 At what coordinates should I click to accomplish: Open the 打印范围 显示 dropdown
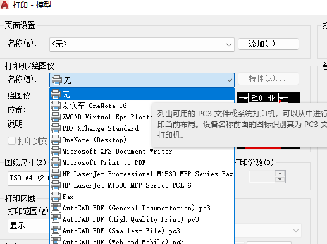coord(28,226)
